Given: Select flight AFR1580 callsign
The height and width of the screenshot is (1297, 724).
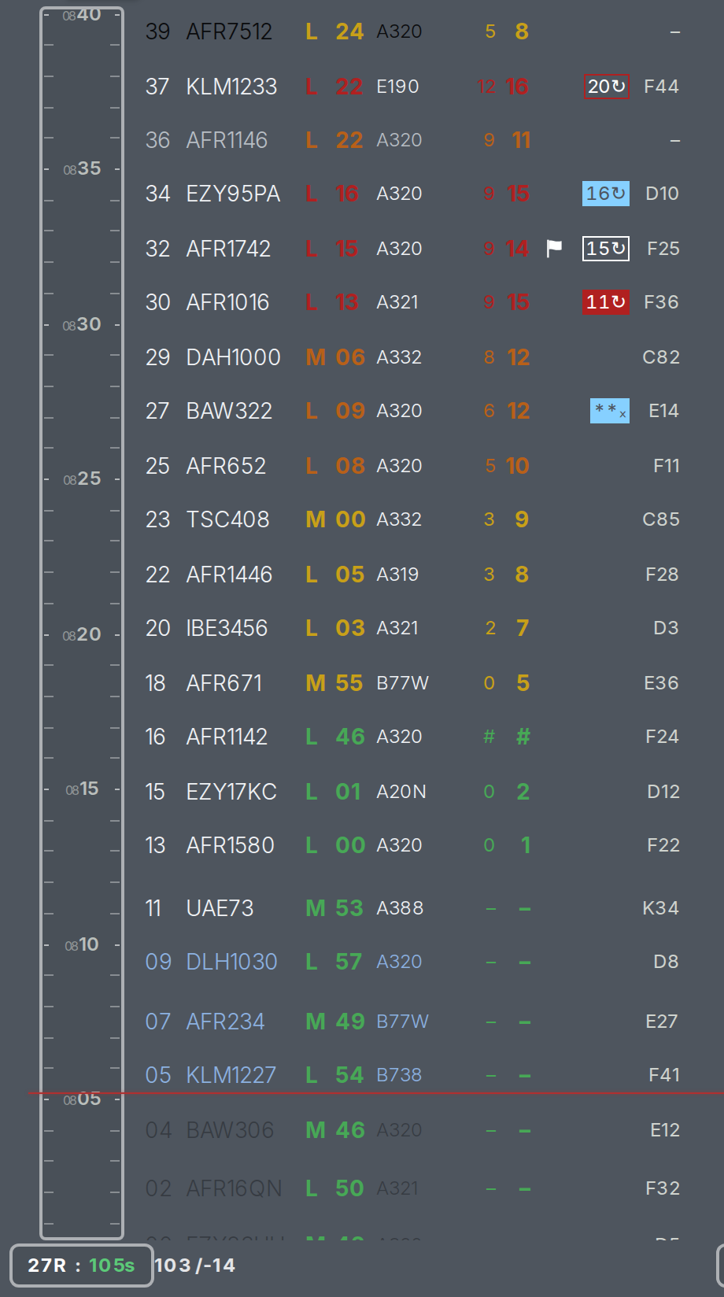Looking at the screenshot, I should pos(230,845).
